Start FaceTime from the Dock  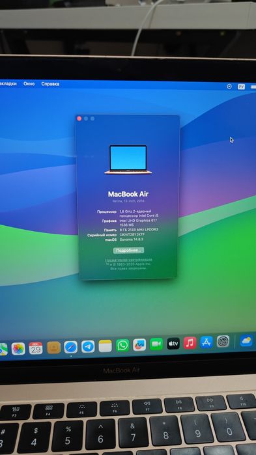(x=156, y=344)
